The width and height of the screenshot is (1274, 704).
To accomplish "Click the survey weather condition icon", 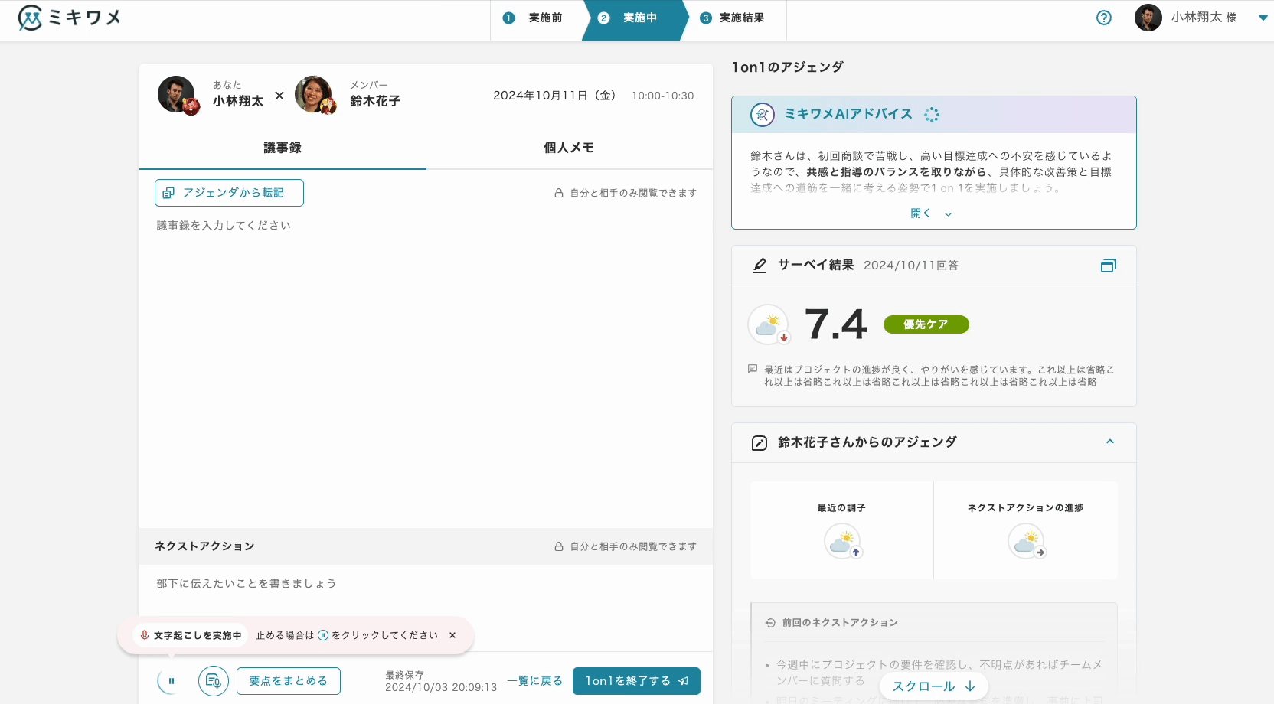I will (x=768, y=324).
